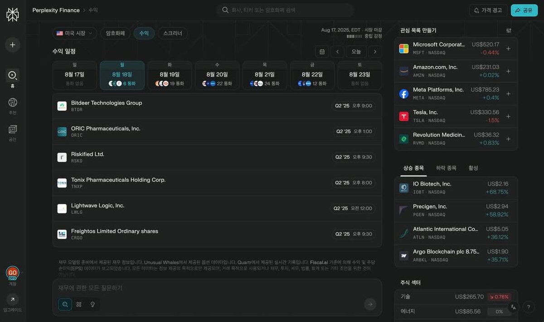Open the screener tab

tap(173, 33)
